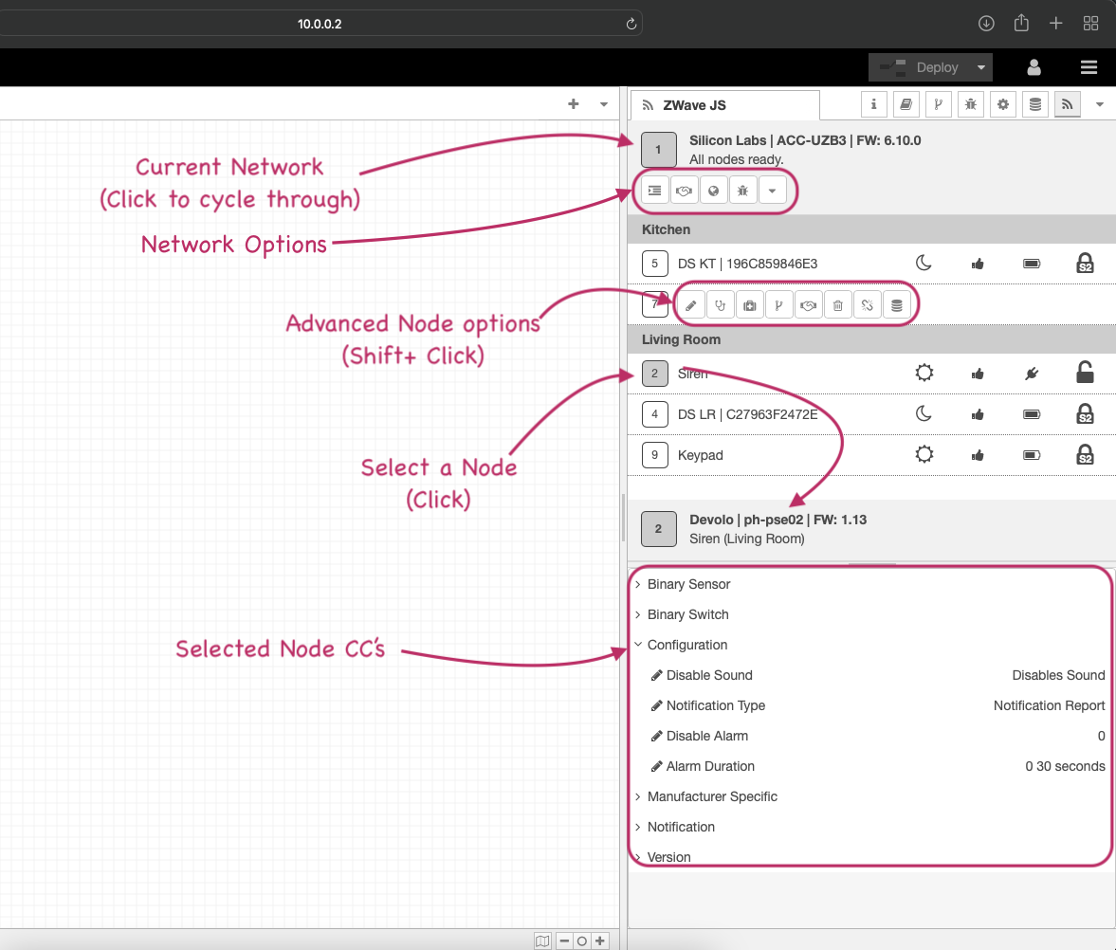
Task: Click the bug icon in network options
Action: click(x=743, y=191)
